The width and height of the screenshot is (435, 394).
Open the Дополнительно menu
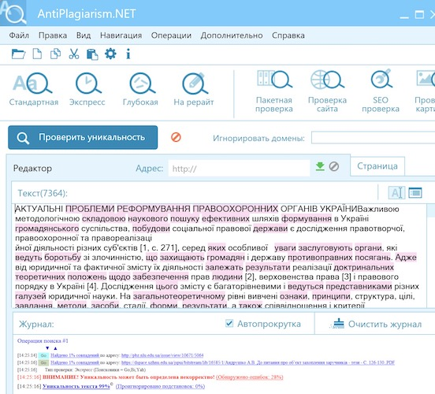click(x=232, y=35)
